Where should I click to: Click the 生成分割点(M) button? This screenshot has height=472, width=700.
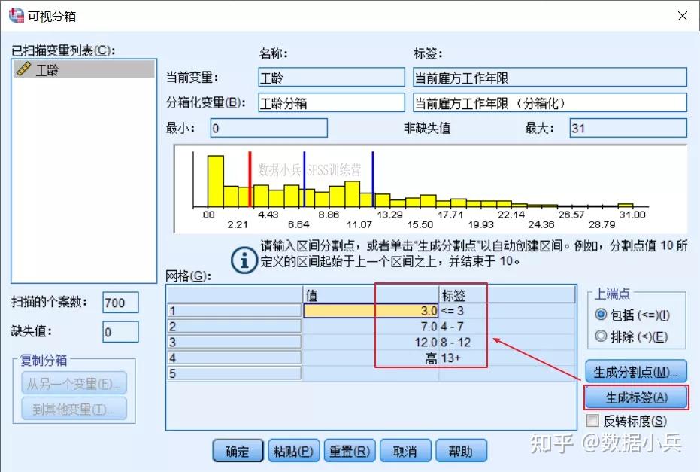pyautogui.click(x=636, y=370)
